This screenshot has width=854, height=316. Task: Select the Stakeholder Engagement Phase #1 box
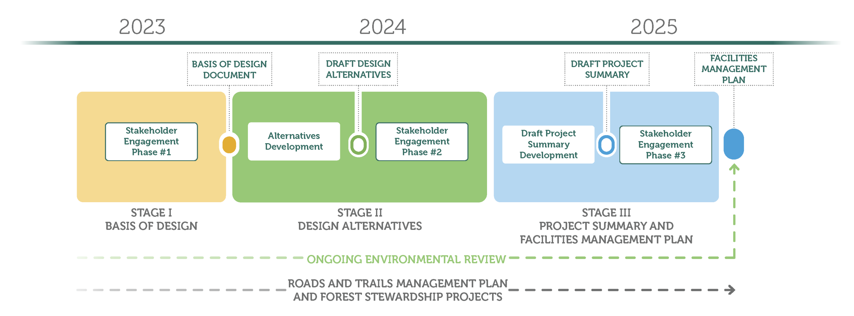[x=151, y=141]
